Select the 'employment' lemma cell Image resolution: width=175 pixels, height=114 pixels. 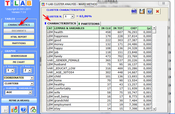pos(76,105)
